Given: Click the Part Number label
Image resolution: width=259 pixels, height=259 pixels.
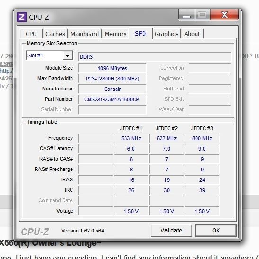Looking at the screenshot, I should tap(59, 99).
